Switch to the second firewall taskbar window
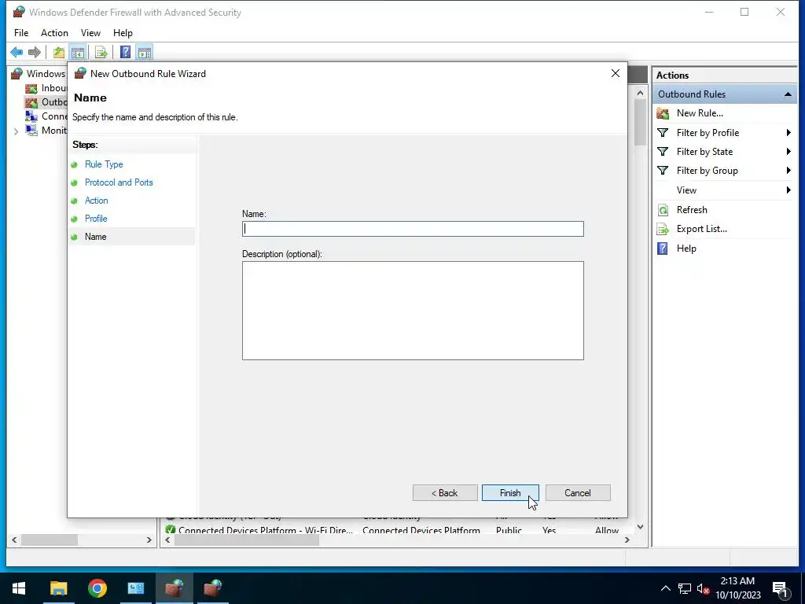This screenshot has width=805, height=604. tap(212, 588)
